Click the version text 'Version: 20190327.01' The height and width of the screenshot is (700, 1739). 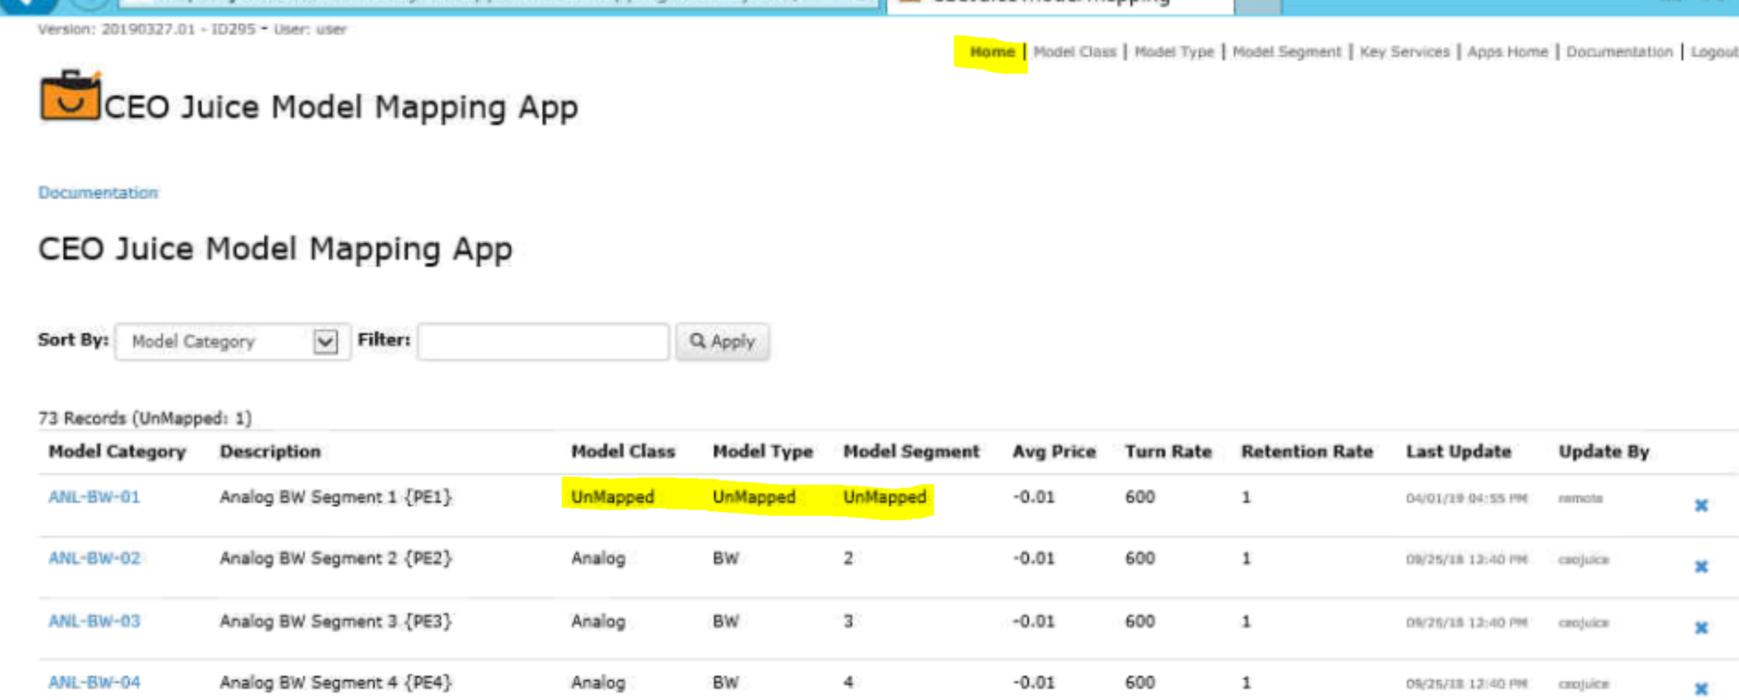tap(116, 29)
